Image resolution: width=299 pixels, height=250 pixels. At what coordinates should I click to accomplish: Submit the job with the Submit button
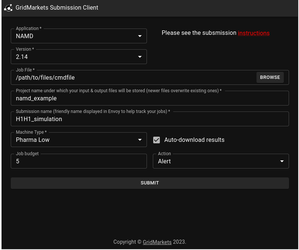point(150,183)
